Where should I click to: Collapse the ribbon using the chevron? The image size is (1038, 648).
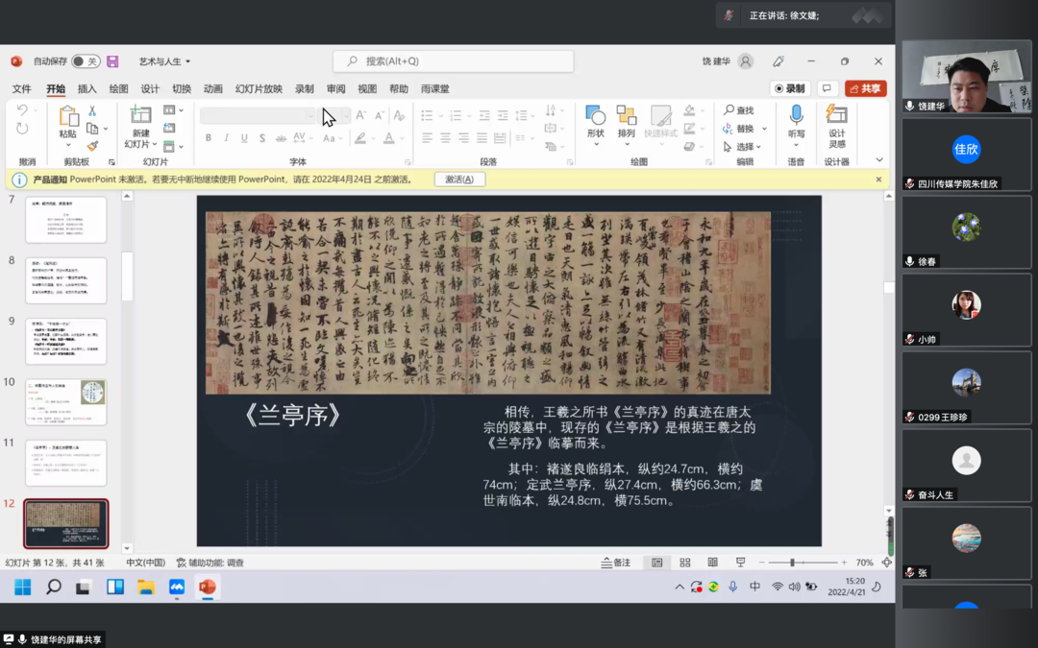tap(878, 160)
